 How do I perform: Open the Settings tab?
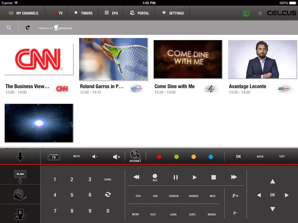coord(173,13)
